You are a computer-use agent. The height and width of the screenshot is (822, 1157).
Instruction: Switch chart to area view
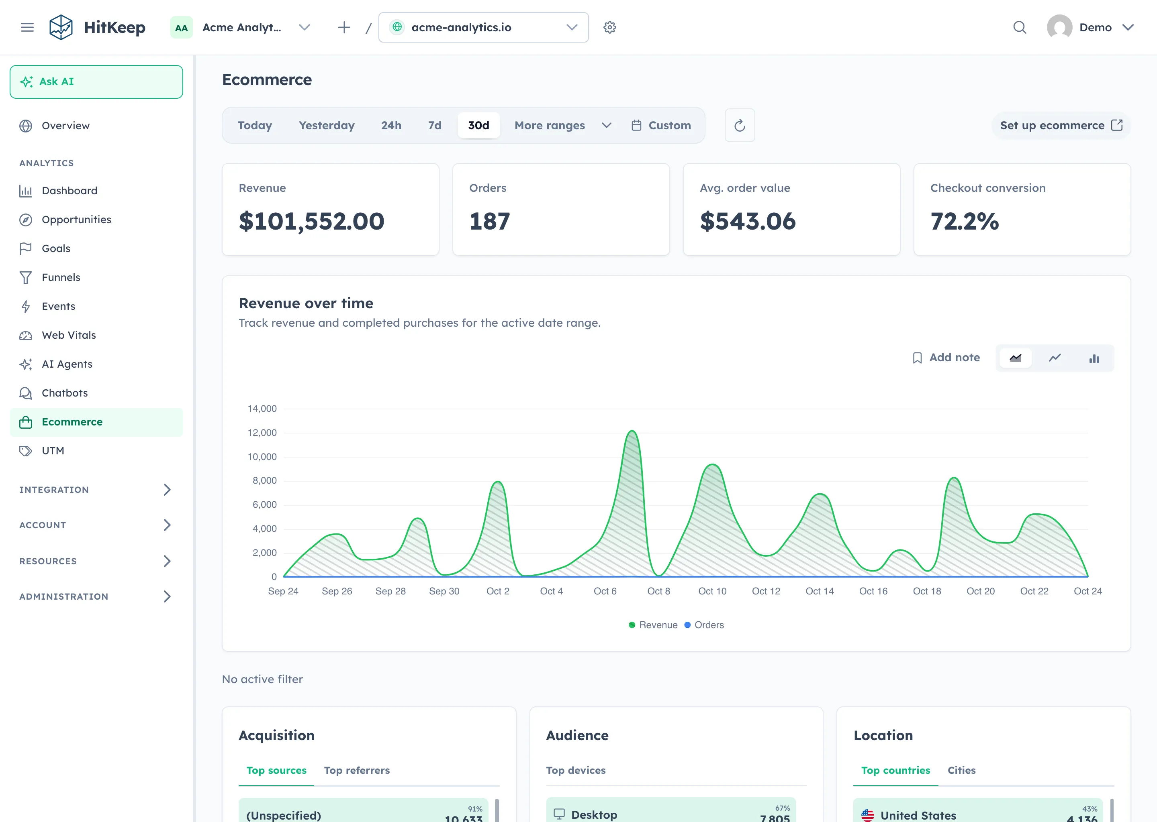point(1015,358)
